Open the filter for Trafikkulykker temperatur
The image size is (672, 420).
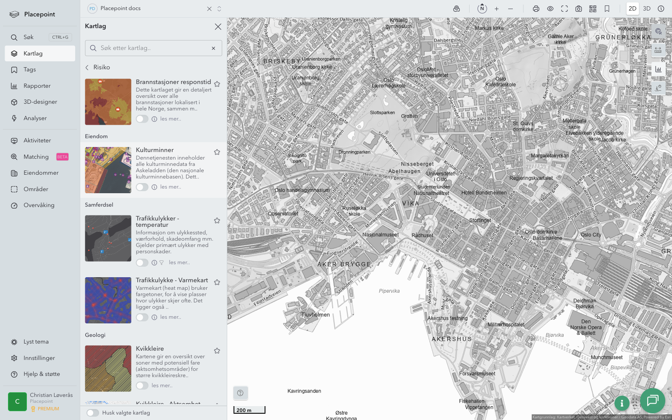pos(162,262)
